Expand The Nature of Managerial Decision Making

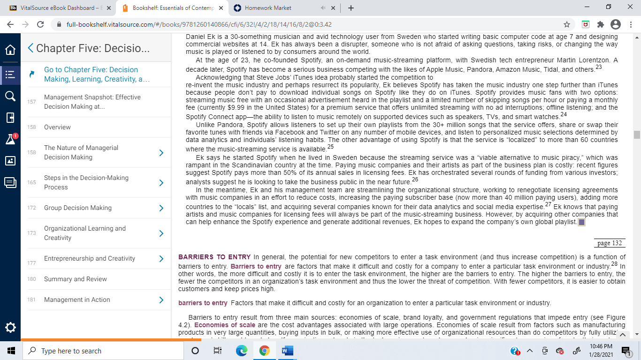[x=161, y=152]
